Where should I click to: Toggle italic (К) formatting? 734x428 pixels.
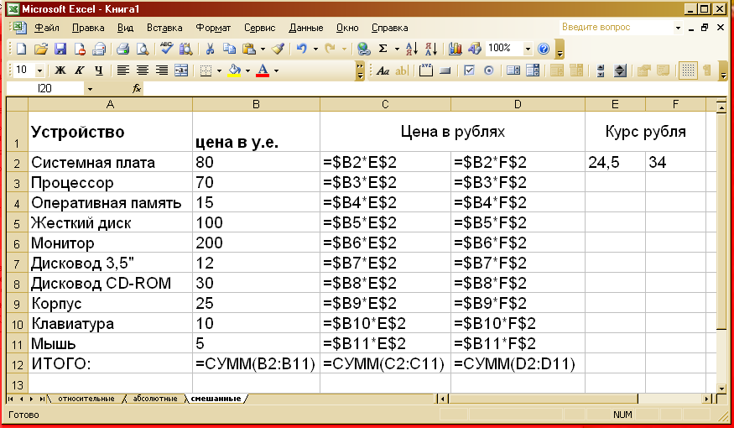coord(79,70)
